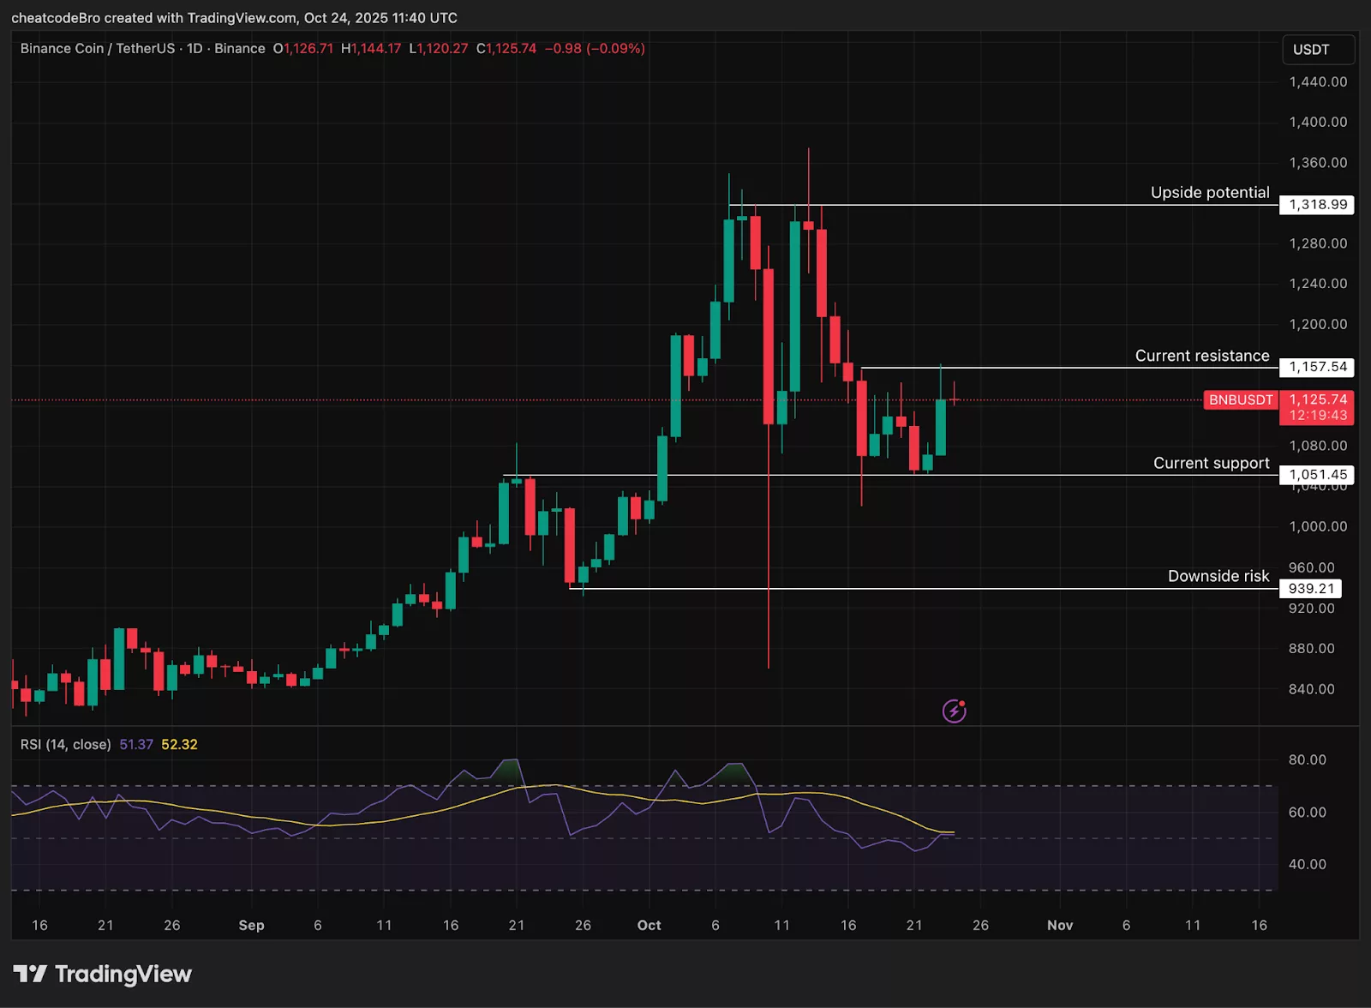The height and width of the screenshot is (1008, 1371).
Task: Select the Upside potential line label
Action: click(x=1210, y=192)
